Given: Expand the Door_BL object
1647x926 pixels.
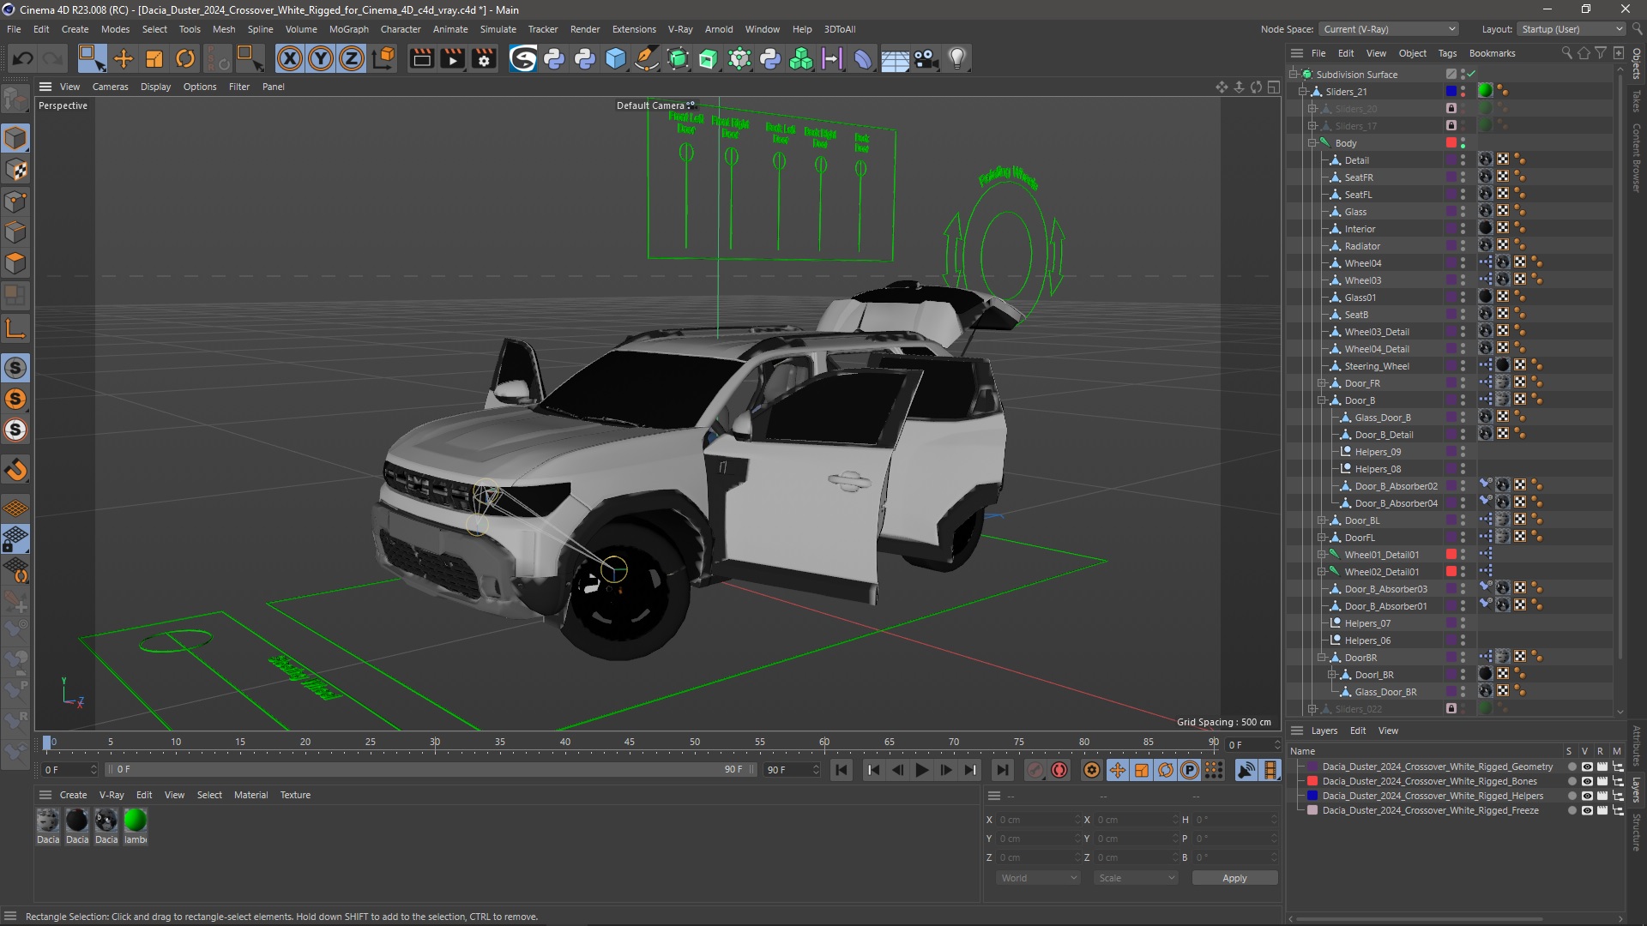Looking at the screenshot, I should (x=1322, y=520).
